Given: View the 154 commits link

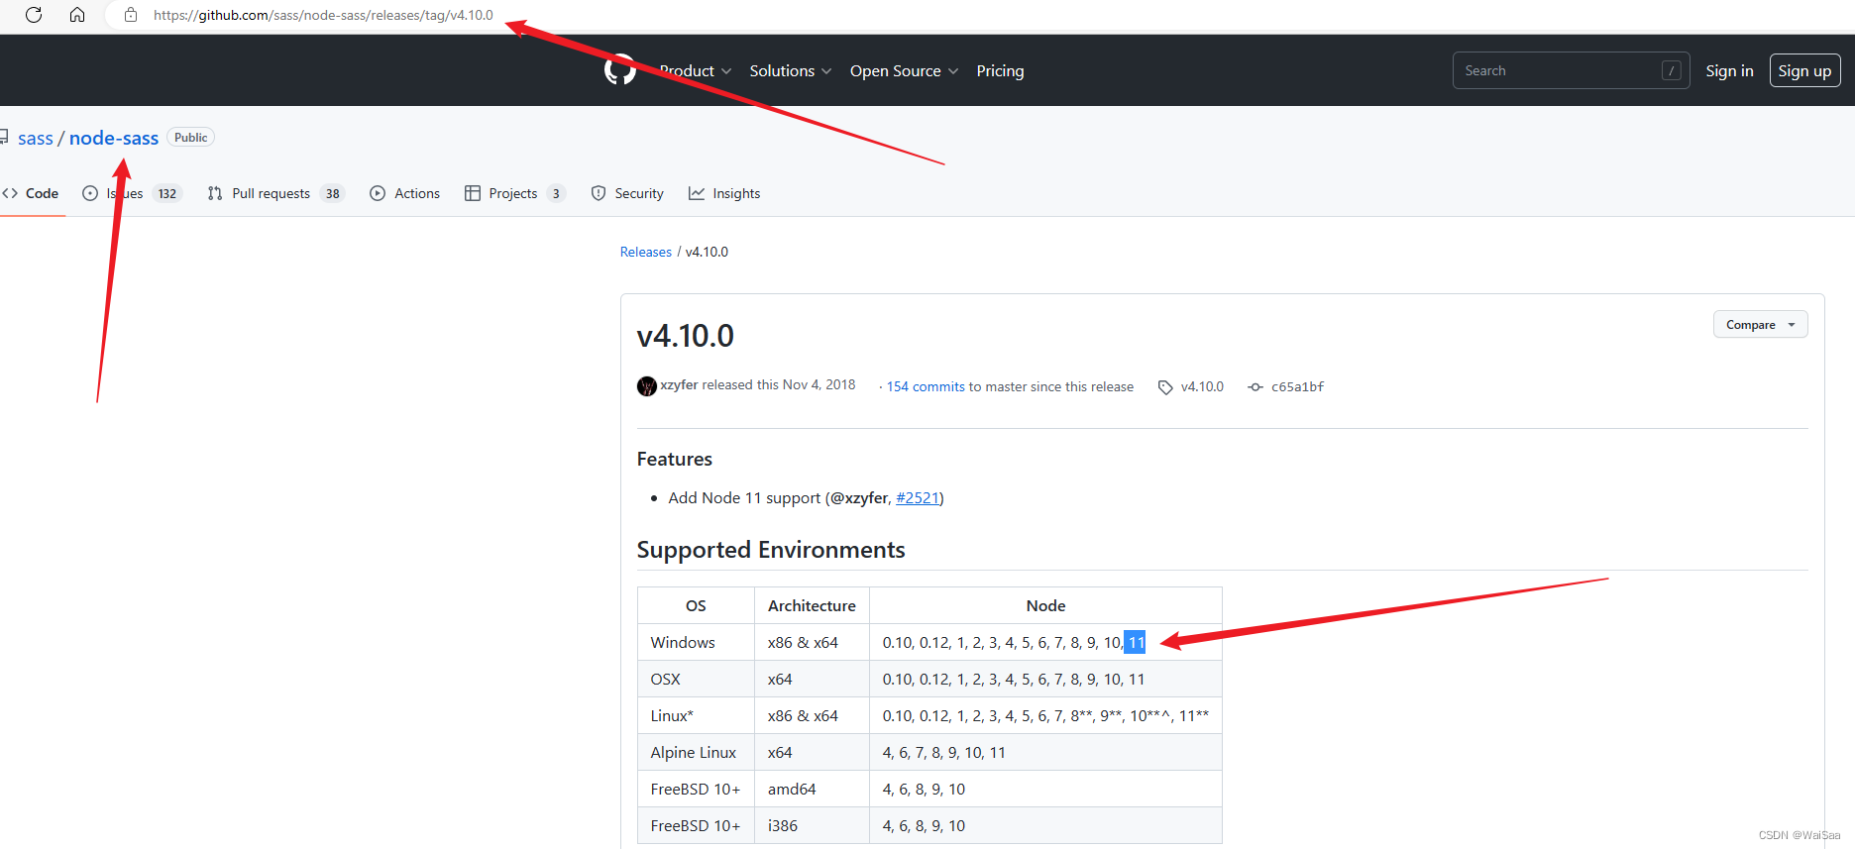Looking at the screenshot, I should [x=926, y=386].
